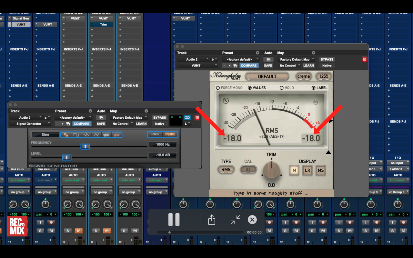413x258 pixels.
Task: Click the share icon in video controls
Action: pos(211,220)
